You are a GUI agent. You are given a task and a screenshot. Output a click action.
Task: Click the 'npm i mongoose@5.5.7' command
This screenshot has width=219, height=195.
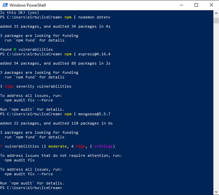click(87, 114)
